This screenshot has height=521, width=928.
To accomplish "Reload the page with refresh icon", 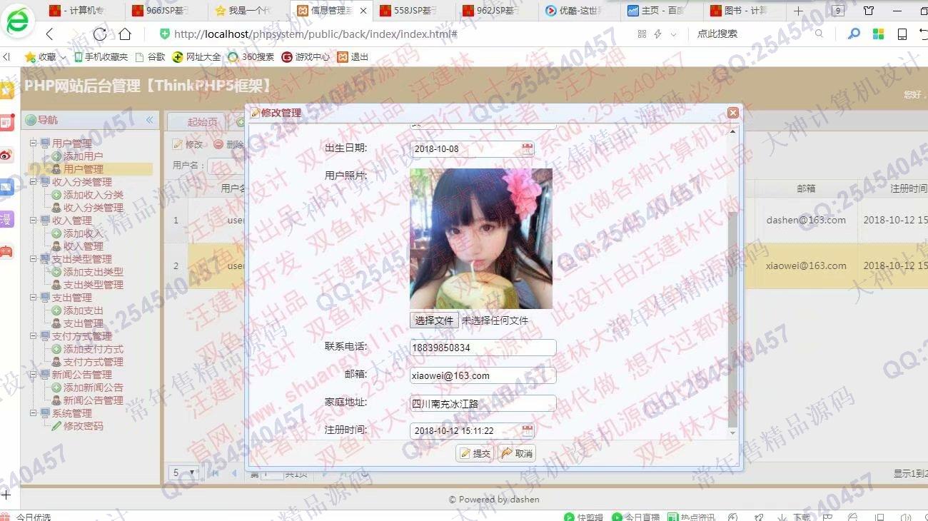I will pos(100,34).
